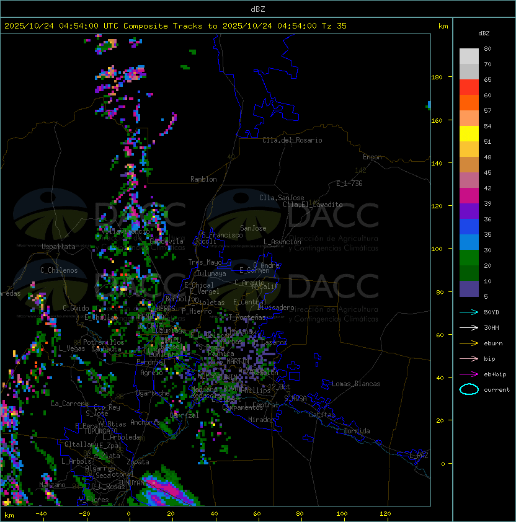Click the 'Lomas_Blancas' map label

coord(356,384)
